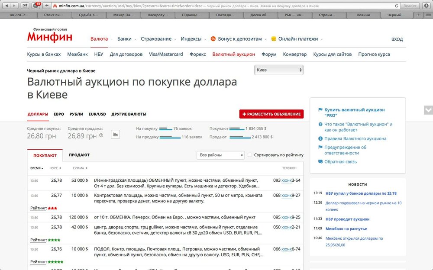Select the ЕВРО currency tab
433x270 pixels.
[x=59, y=114]
